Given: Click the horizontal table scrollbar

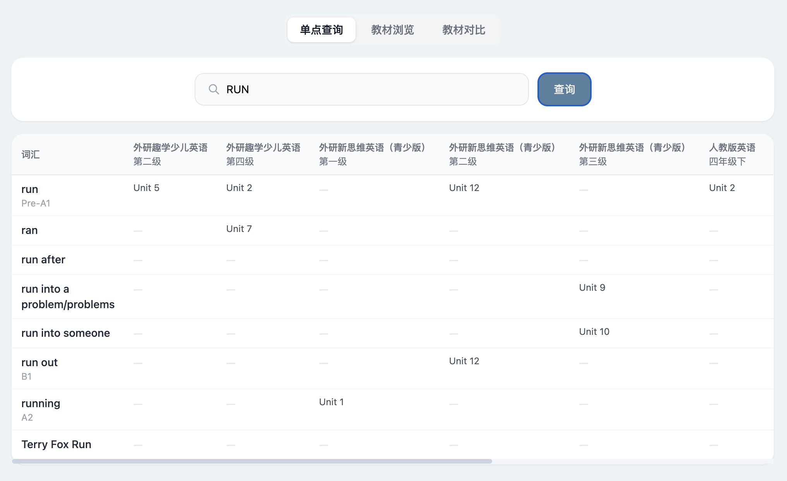Looking at the screenshot, I should [x=252, y=461].
